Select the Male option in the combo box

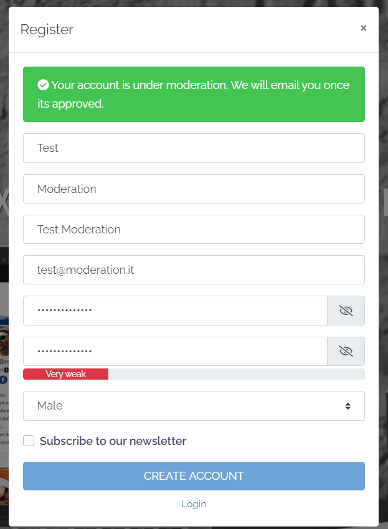[194, 405]
